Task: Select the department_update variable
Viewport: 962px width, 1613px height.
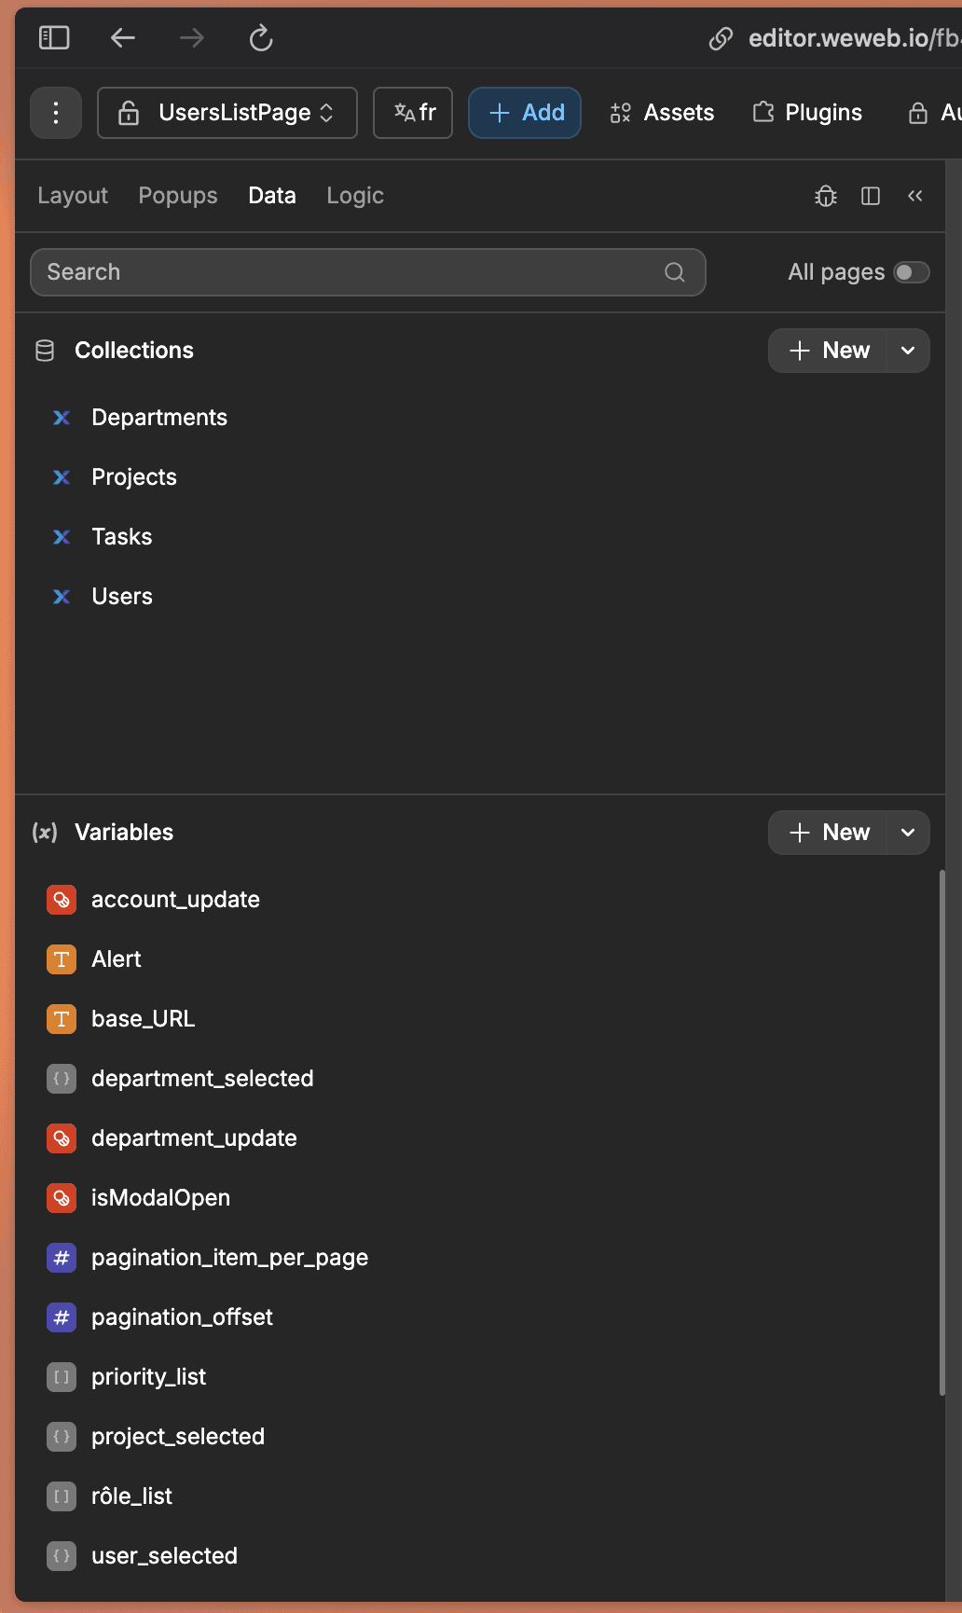Action: [194, 1138]
